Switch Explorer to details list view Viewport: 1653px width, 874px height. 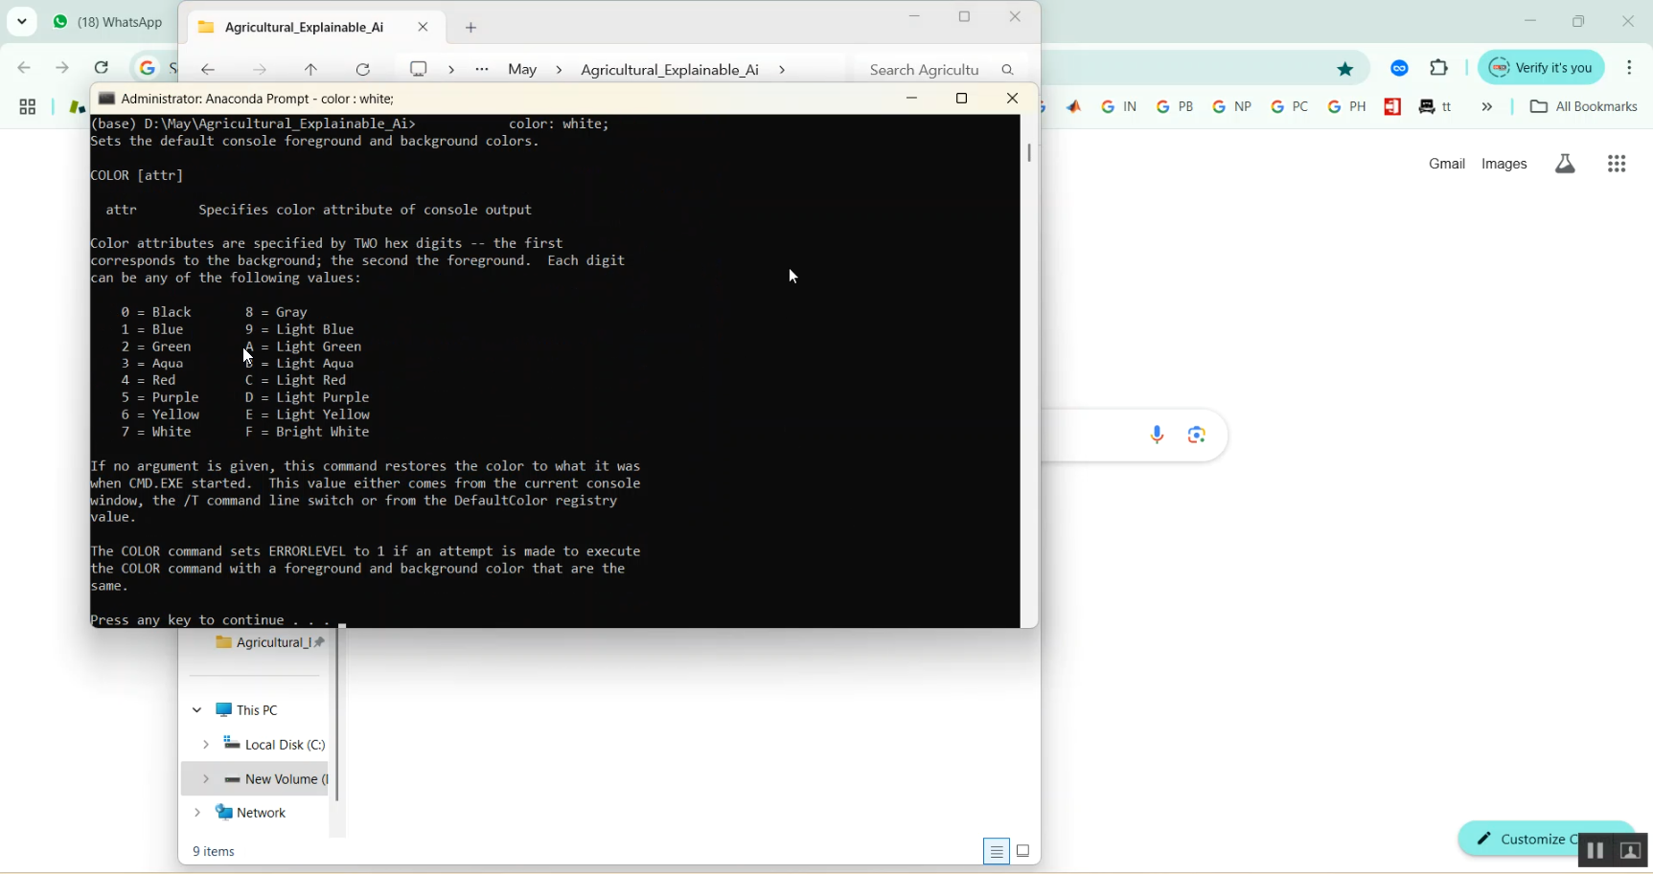tap(996, 851)
